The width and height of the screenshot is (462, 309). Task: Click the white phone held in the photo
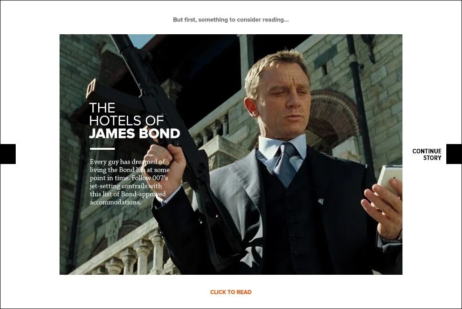389,182
